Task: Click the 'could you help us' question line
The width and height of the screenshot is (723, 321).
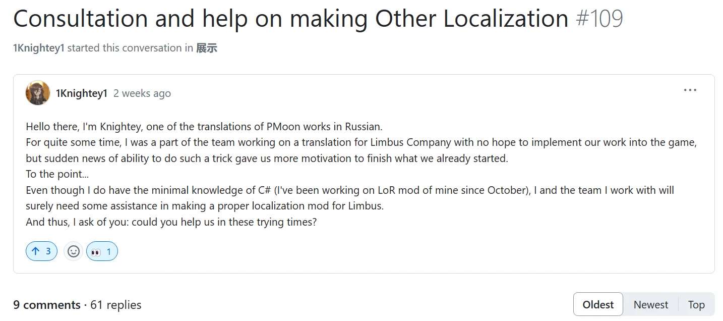Action: click(x=171, y=222)
